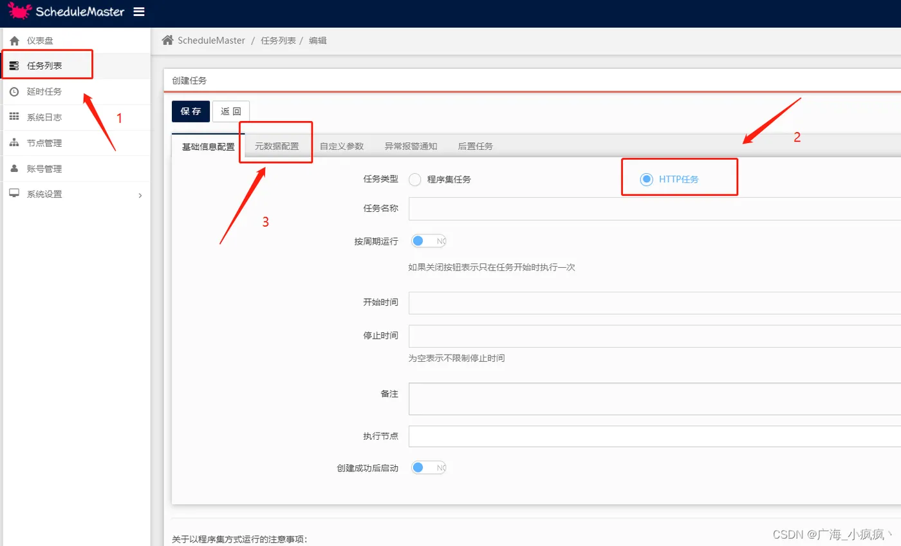The width and height of the screenshot is (901, 546).
Task: Switch to the 自定义参数 tab
Action: pyautogui.click(x=342, y=146)
